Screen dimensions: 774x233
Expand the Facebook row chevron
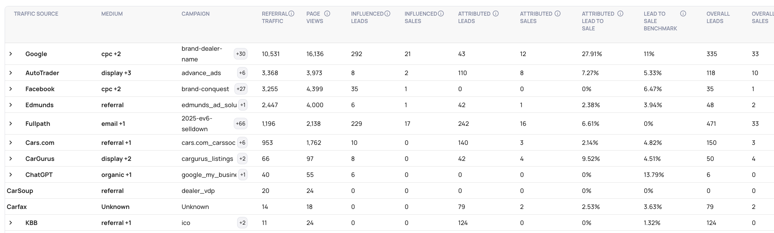click(x=11, y=89)
